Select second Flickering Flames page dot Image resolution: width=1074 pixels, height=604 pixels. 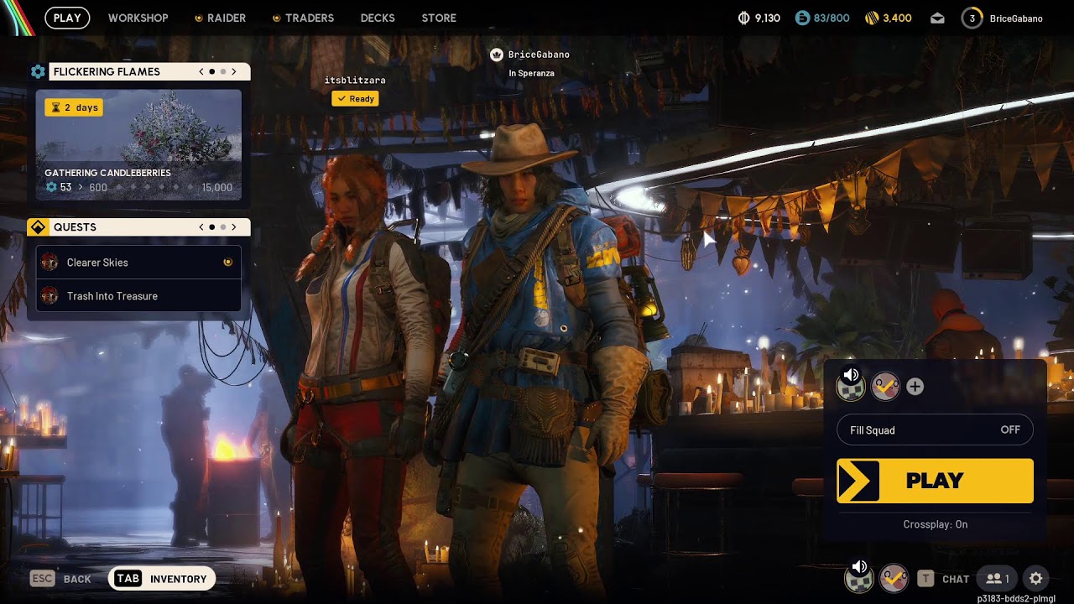[x=222, y=72]
